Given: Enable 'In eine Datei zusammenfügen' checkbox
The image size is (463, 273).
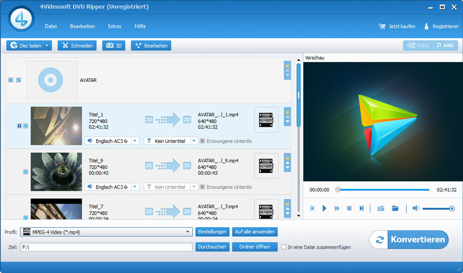Looking at the screenshot, I should pos(284,247).
